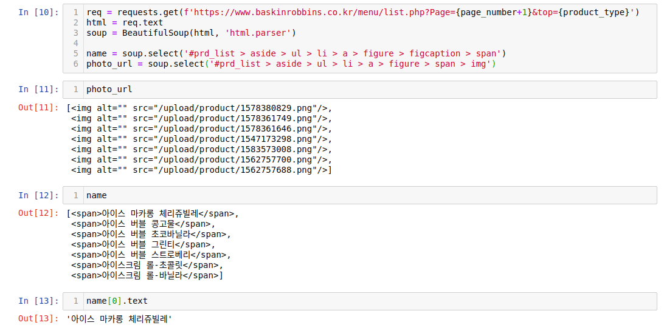Select the In [11] cell prompt
Image resolution: width=664 pixels, height=328 pixels.
click(38, 90)
